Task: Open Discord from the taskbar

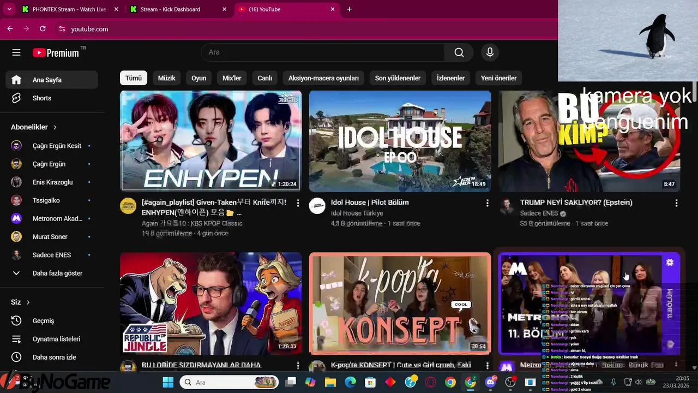Action: tap(490, 382)
